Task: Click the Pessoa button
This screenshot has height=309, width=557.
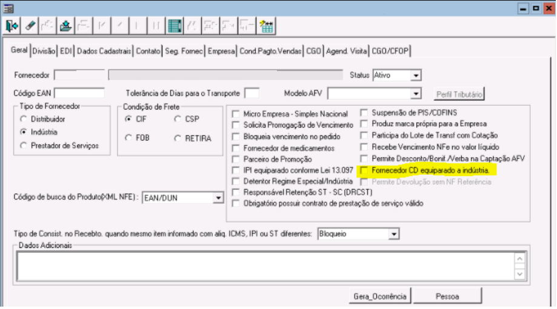Action: 447,296
